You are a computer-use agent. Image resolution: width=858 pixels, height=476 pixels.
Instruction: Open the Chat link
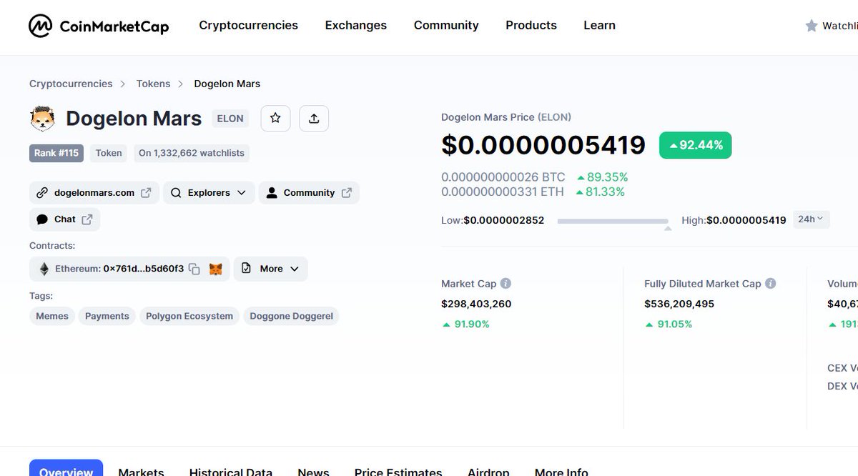pyautogui.click(x=64, y=219)
